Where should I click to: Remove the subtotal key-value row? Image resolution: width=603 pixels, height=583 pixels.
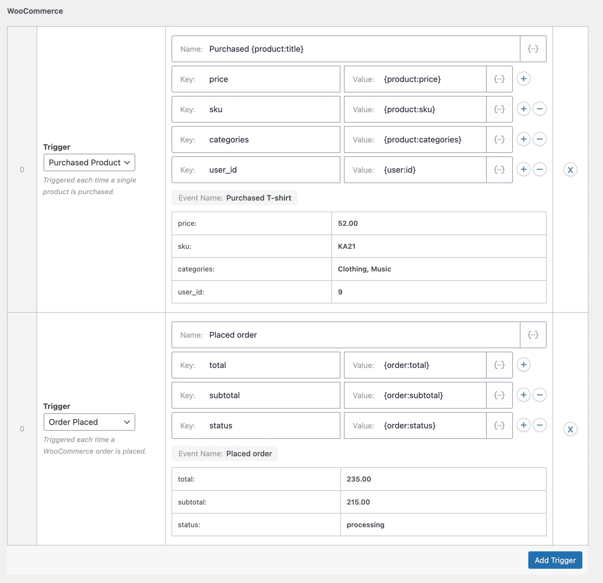tap(539, 395)
